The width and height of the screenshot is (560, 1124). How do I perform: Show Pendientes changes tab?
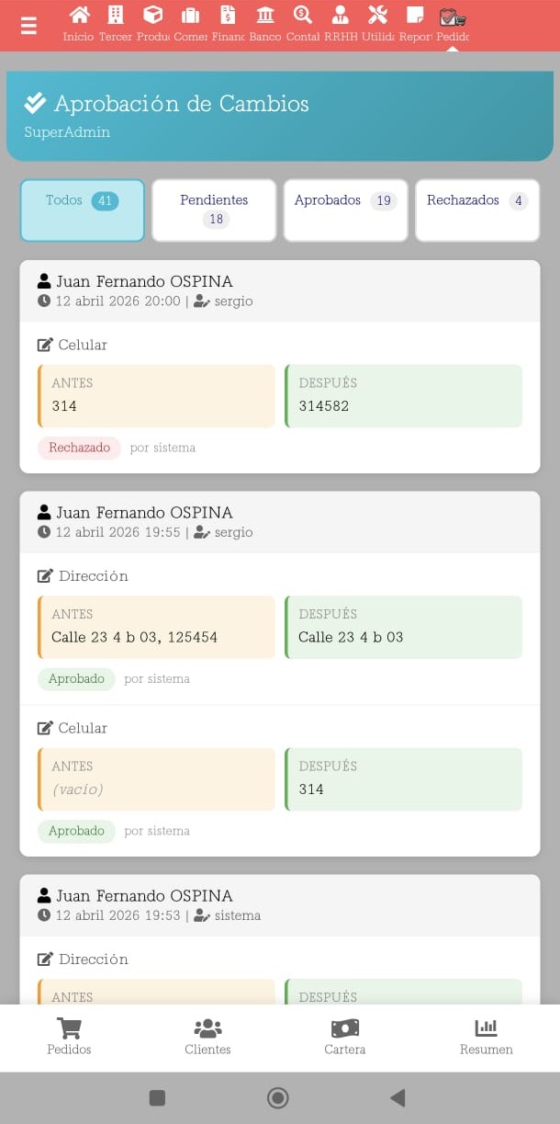click(x=214, y=210)
